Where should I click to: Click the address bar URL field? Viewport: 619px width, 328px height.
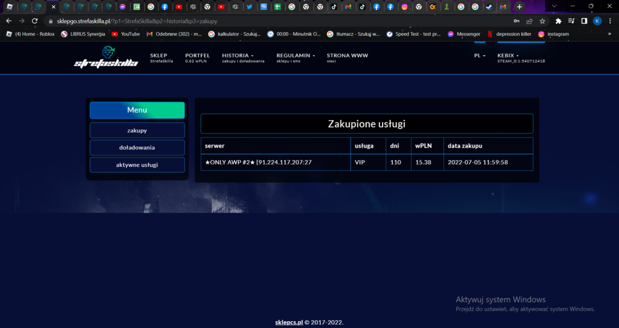[276, 21]
